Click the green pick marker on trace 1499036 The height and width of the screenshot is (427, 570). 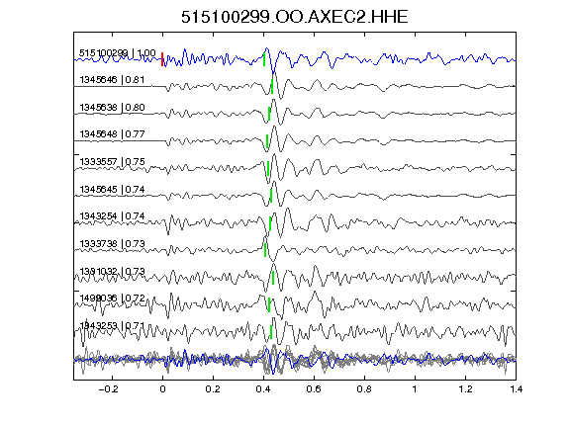269,305
